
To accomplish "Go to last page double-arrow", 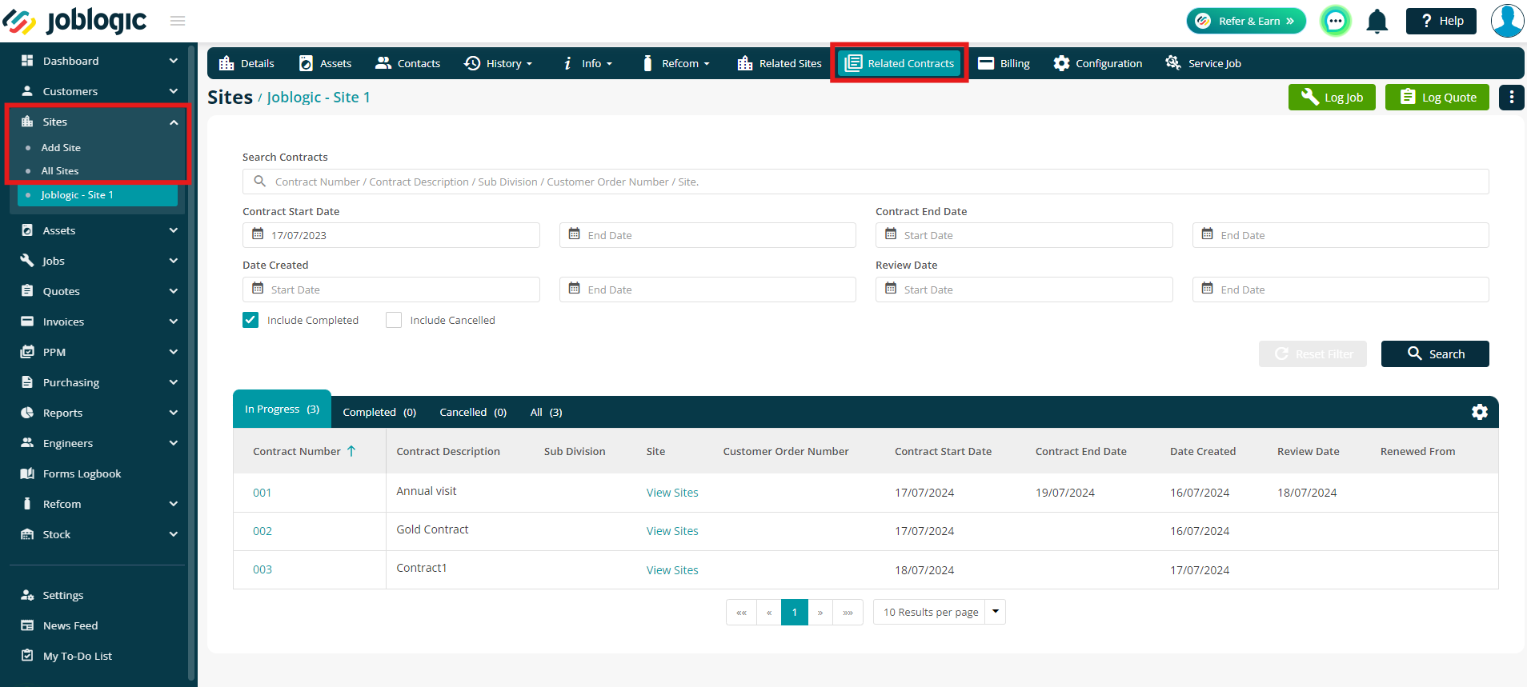I will click(x=848, y=613).
